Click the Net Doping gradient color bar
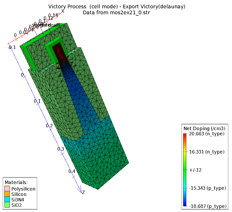This screenshot has height=212, width=232. pos(185,170)
